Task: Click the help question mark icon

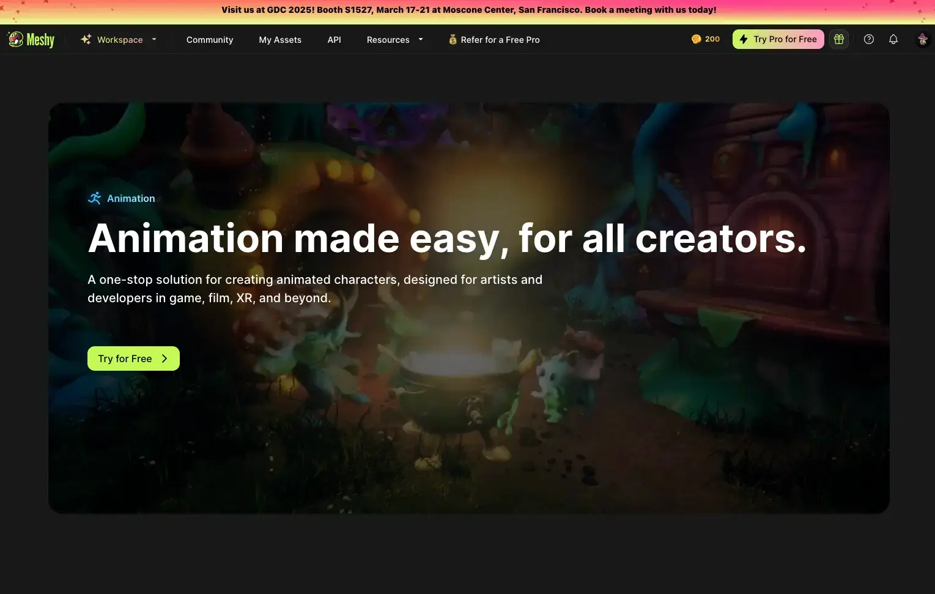Action: pos(868,39)
